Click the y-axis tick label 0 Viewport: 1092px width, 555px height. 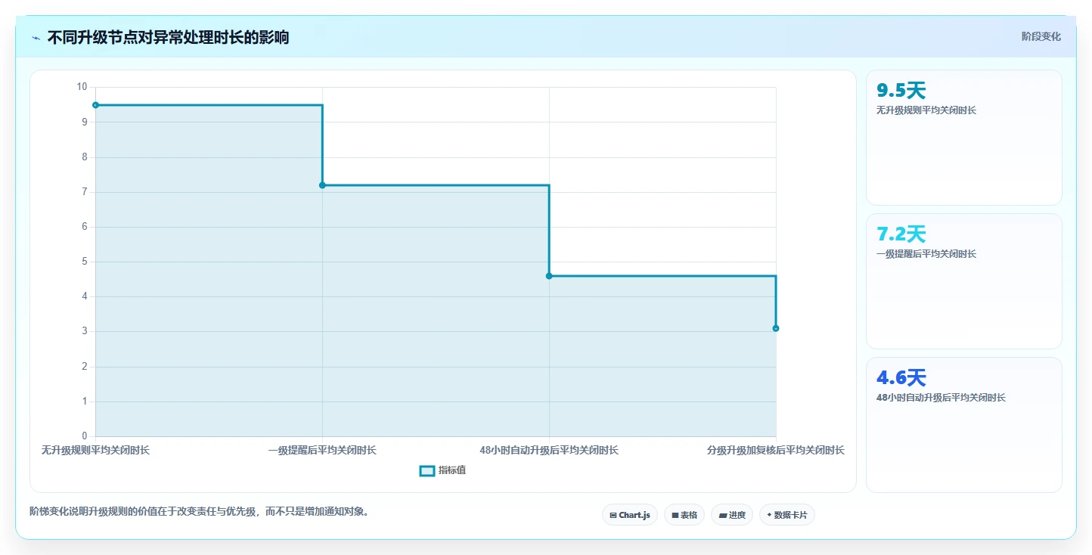click(85, 436)
